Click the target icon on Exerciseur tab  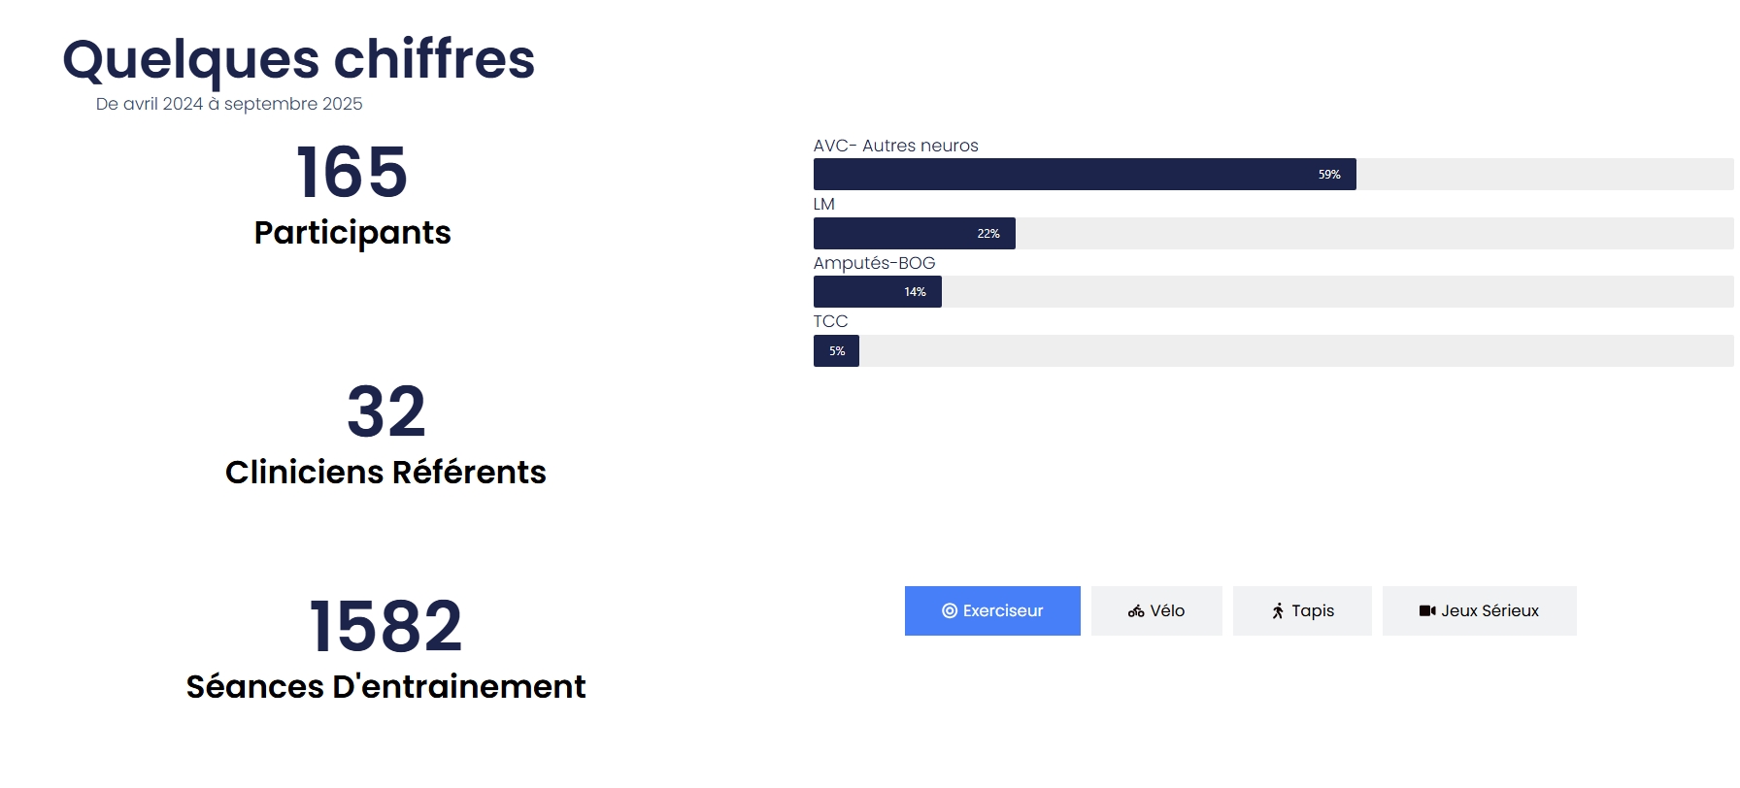point(950,611)
